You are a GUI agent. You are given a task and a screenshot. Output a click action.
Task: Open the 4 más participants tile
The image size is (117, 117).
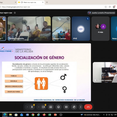click(100, 28)
